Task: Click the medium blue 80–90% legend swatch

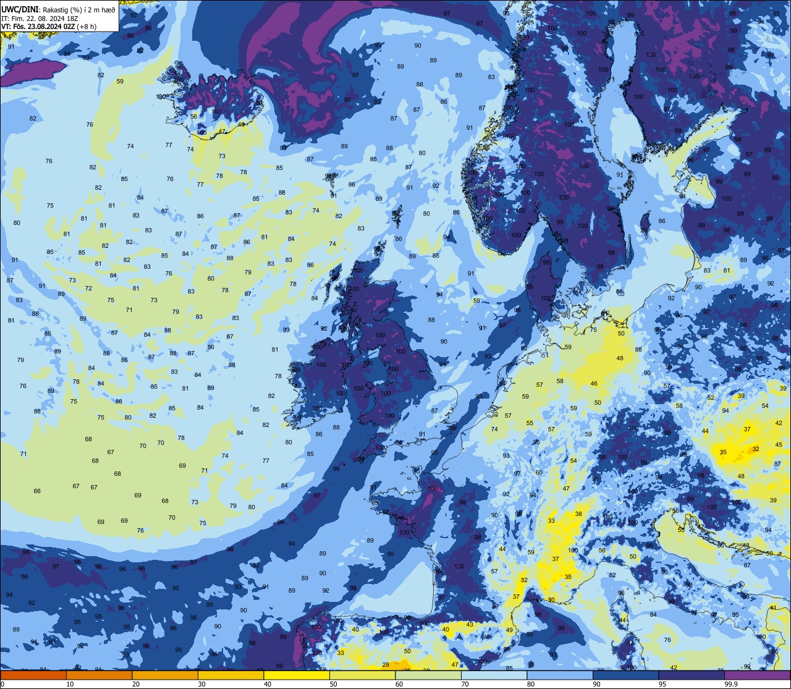Action: (560, 675)
